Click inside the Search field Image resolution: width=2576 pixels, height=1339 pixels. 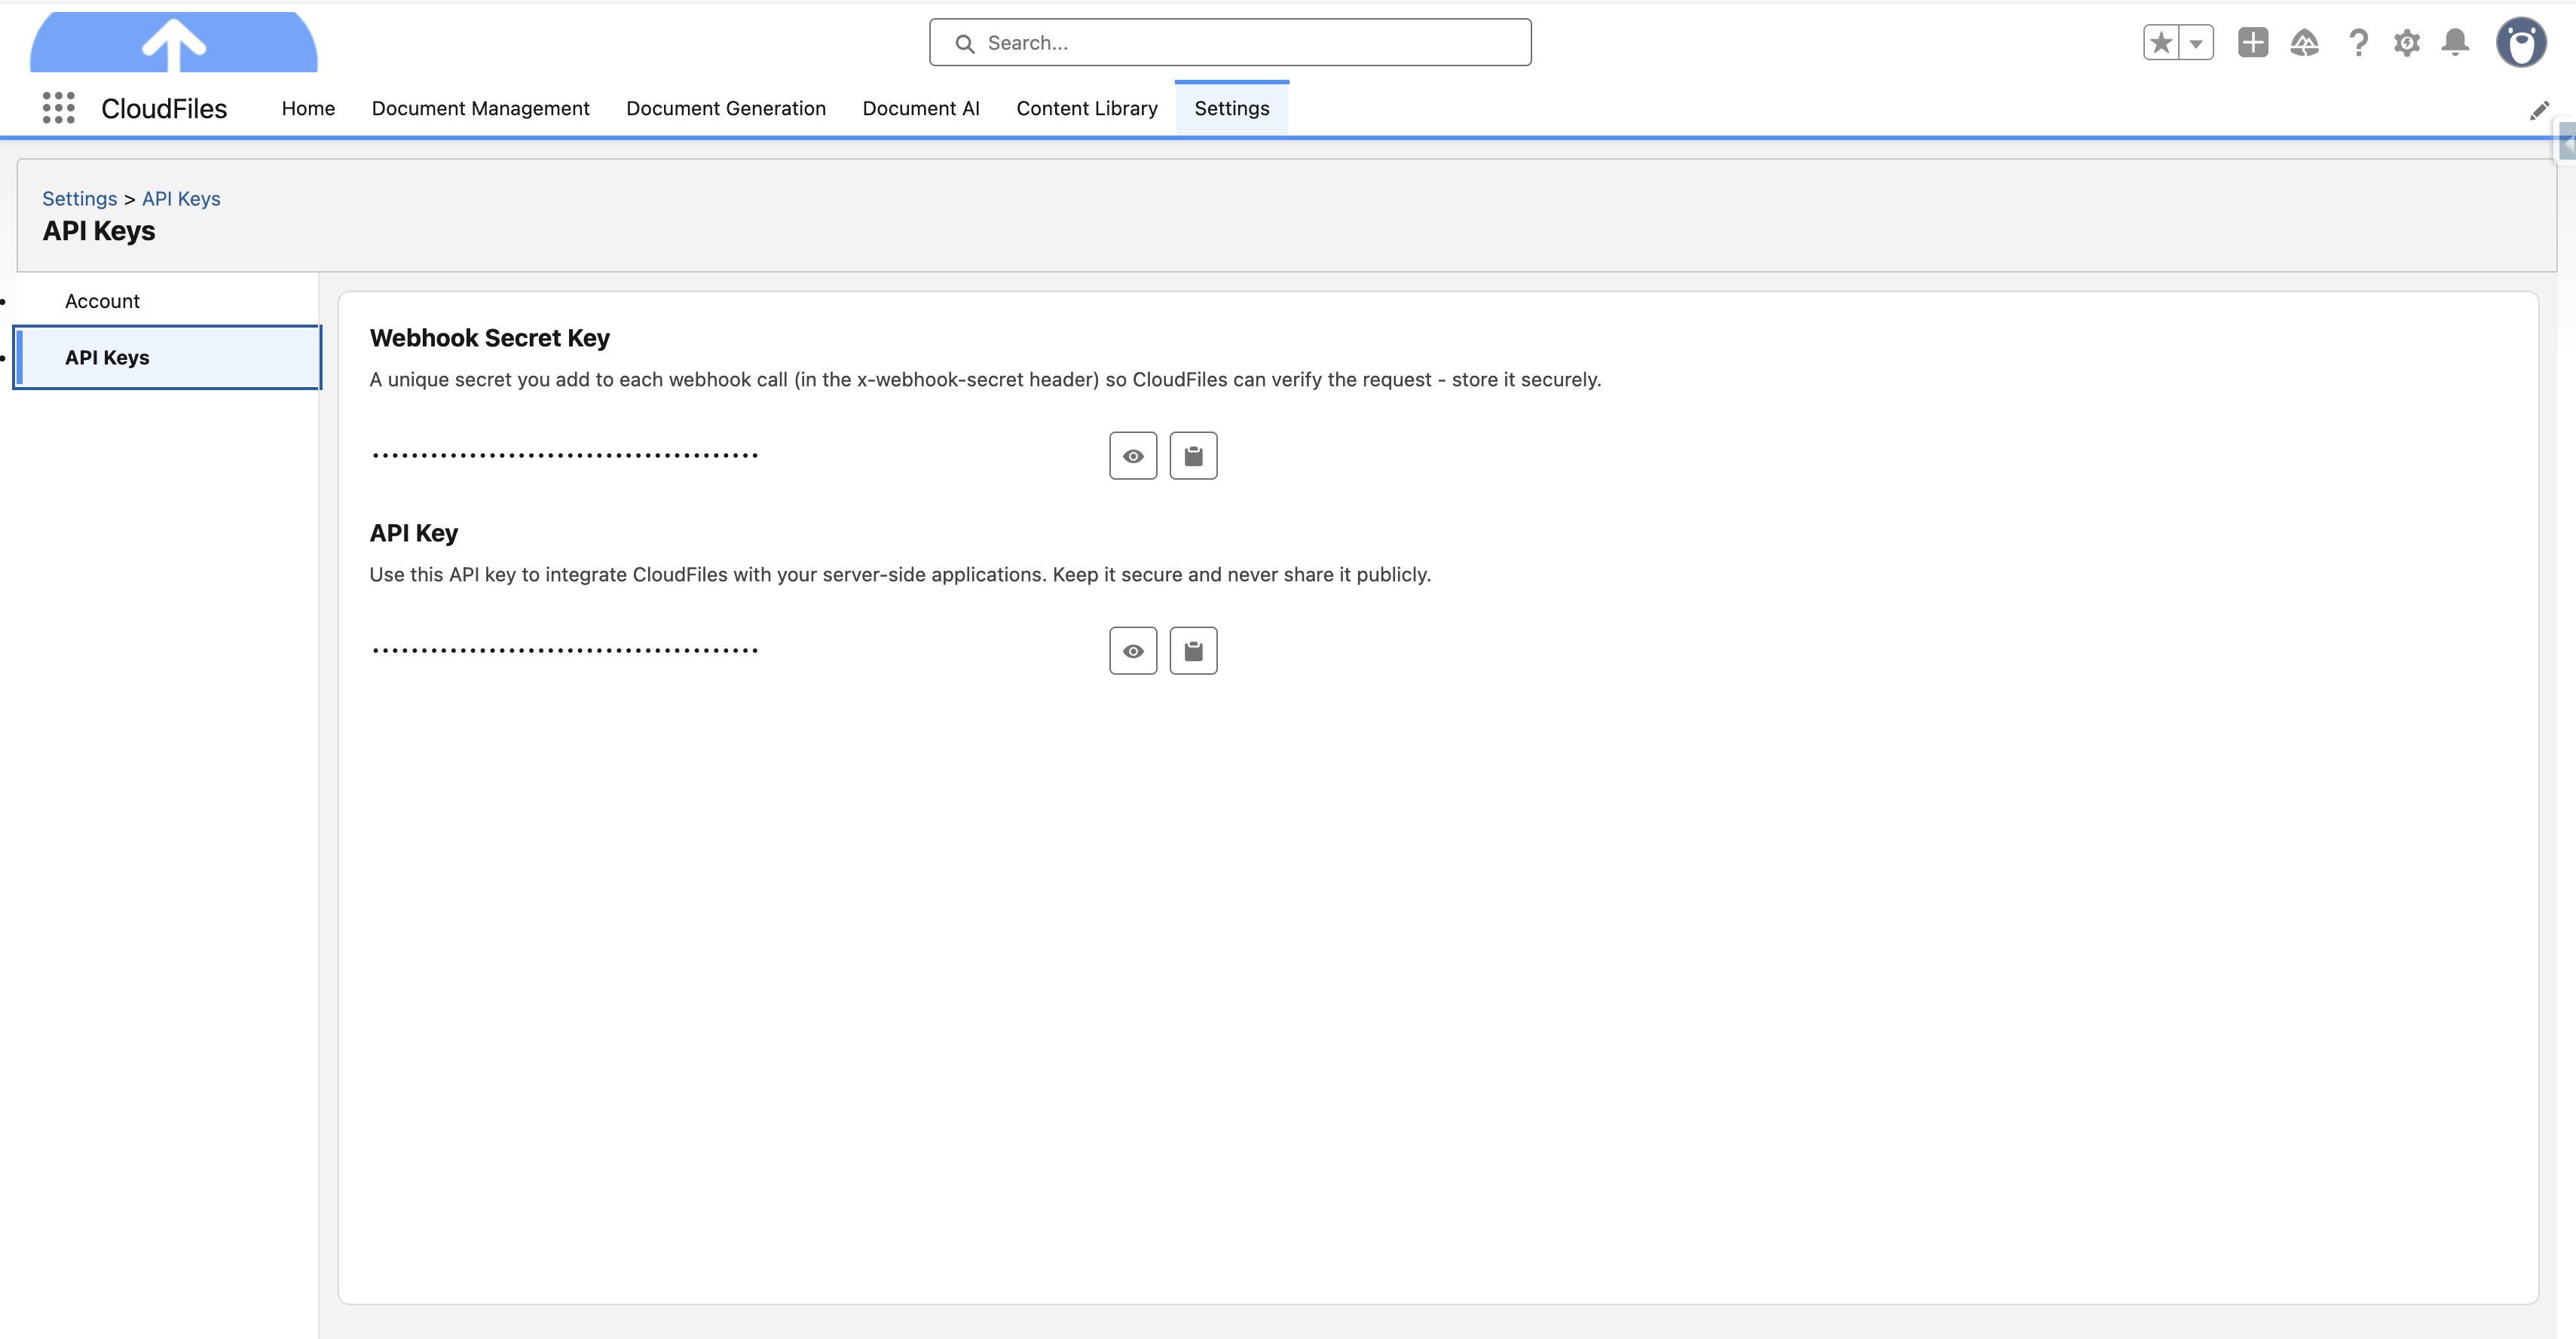pyautogui.click(x=1230, y=43)
